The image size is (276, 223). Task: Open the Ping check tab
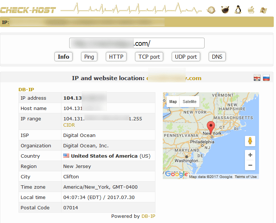click(89, 56)
